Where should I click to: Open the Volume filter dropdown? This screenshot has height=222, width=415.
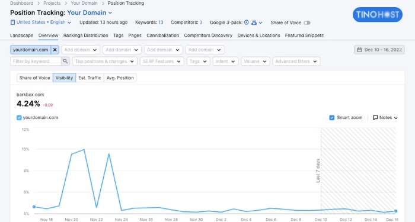[256, 62]
